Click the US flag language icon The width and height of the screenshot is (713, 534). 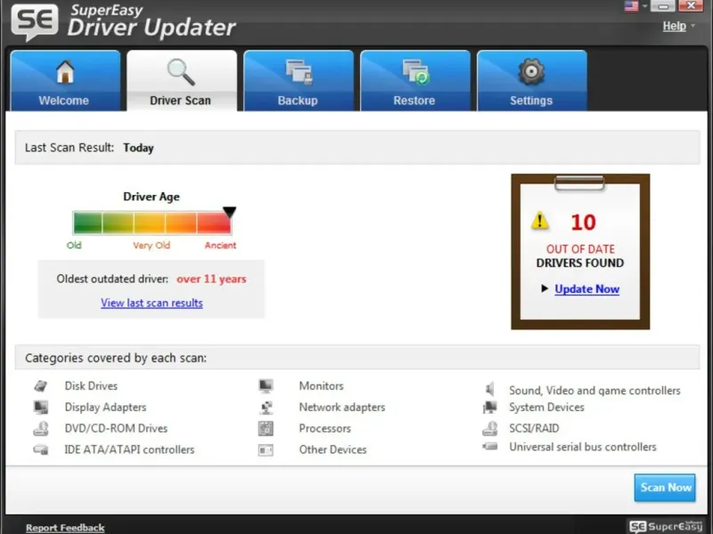pos(631,6)
